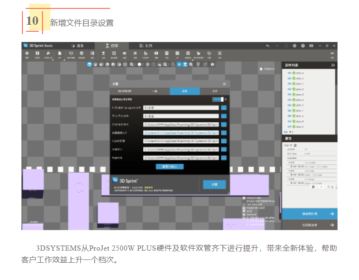Click the path field with blue highlighted text
This screenshot has width=359, height=280.
[x=181, y=133]
